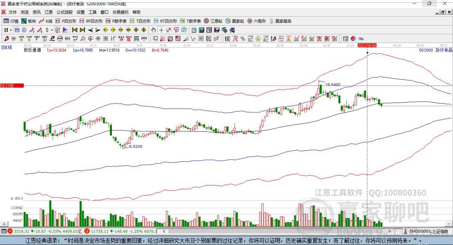This screenshot has height=245, width=453.
Task: Open the 工具 menu
Action: pyautogui.click(x=92, y=12)
